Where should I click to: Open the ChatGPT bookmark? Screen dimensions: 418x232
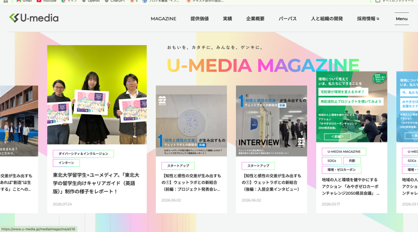[x=115, y=1]
